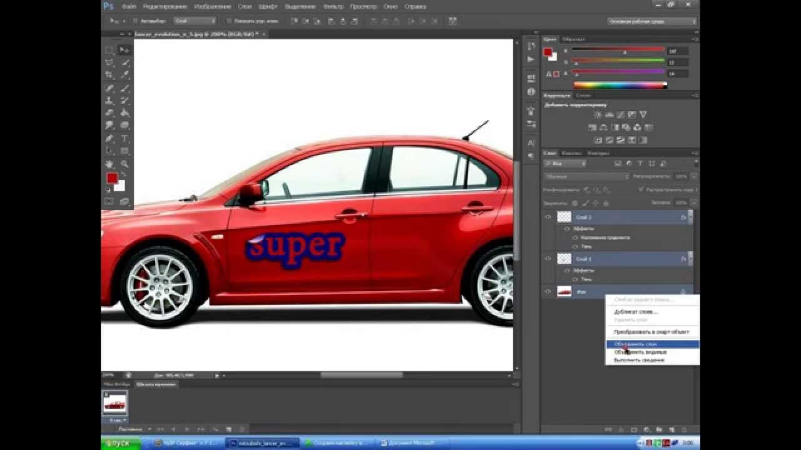
Task: Click lock transparent pixels icon
Action: [575, 202]
